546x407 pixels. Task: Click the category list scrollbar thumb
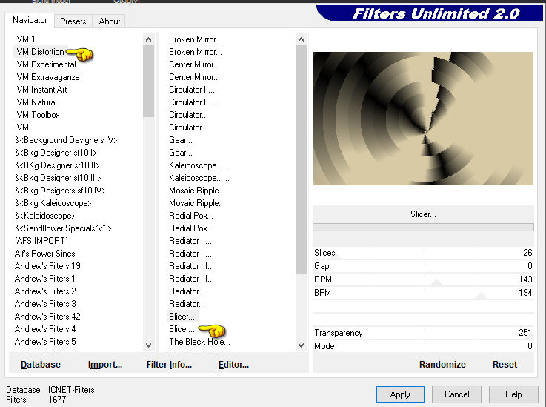pyautogui.click(x=148, y=82)
